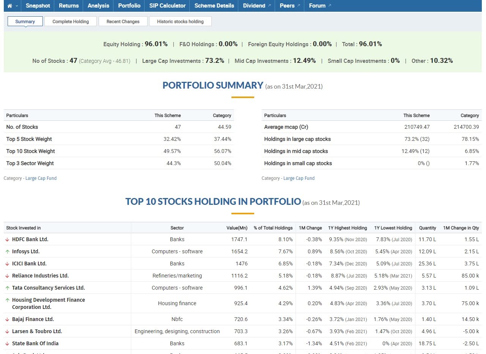Screen dimensions: 486x354
Task: Click the Top 3 Sector Weight row label
Action: (30, 163)
